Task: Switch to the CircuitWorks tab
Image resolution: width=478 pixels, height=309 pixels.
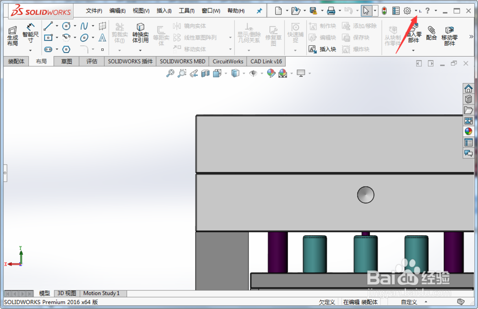Action: (x=228, y=62)
